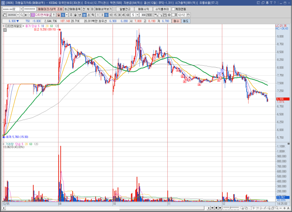Click the minus zoom-out icon at bottom right
The width and height of the screenshot is (292, 212).
pyautogui.click(x=281, y=208)
